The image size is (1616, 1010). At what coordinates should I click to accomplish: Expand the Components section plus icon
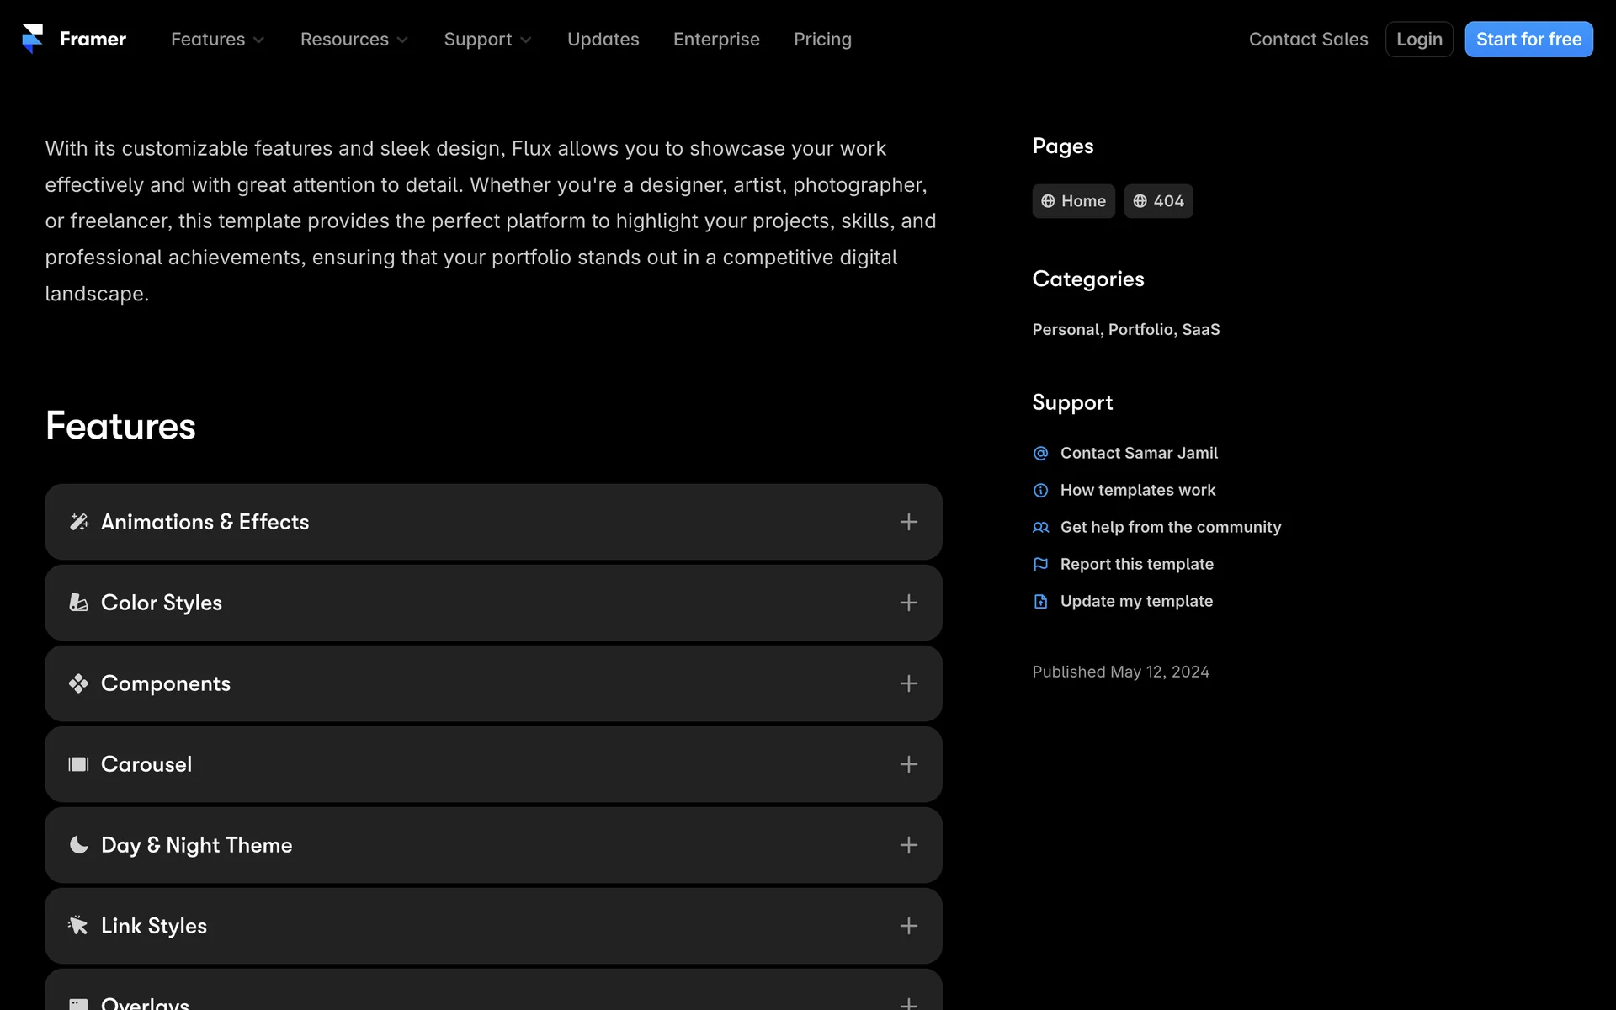tap(908, 683)
